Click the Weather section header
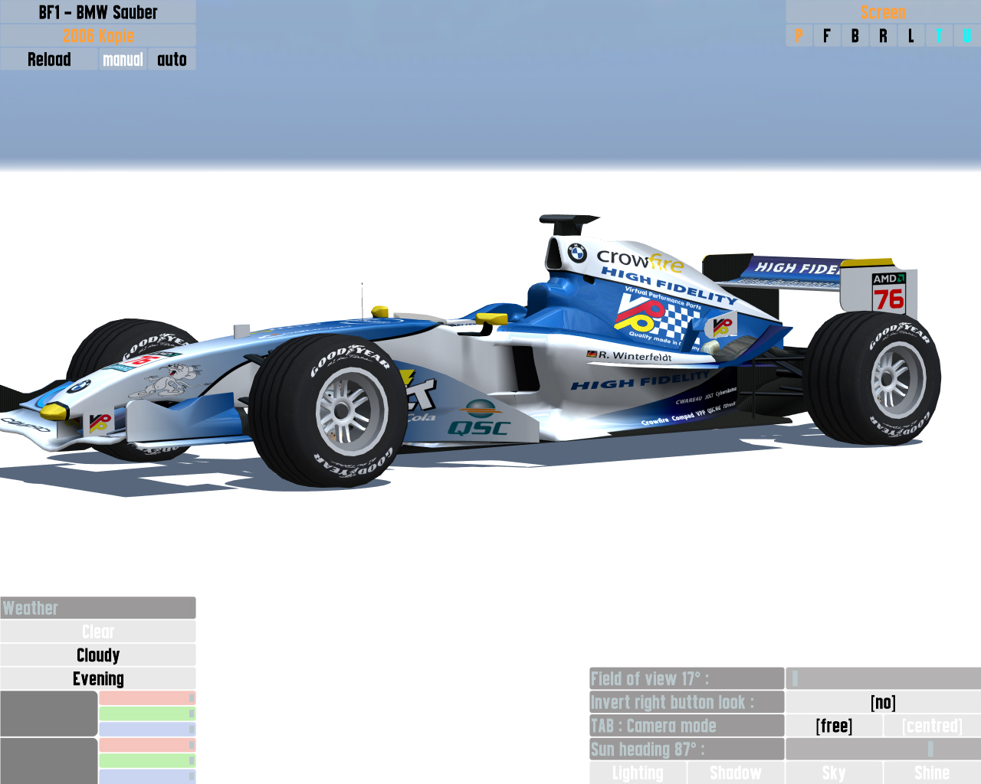This screenshot has width=981, height=784. click(98, 608)
